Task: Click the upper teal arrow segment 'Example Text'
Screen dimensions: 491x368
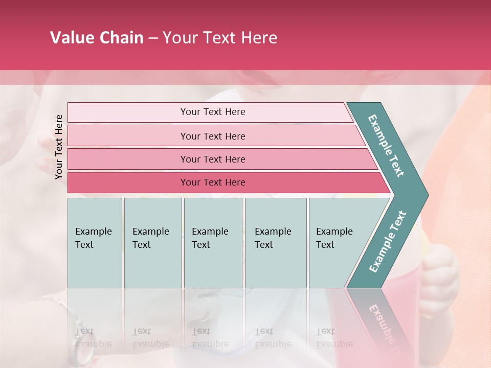Action: click(x=387, y=146)
